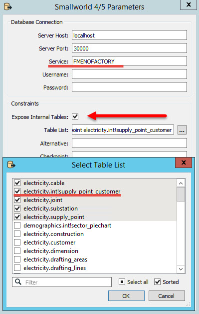Uncheck electricity.joint table
This screenshot has width=199, height=314.
point(17,199)
